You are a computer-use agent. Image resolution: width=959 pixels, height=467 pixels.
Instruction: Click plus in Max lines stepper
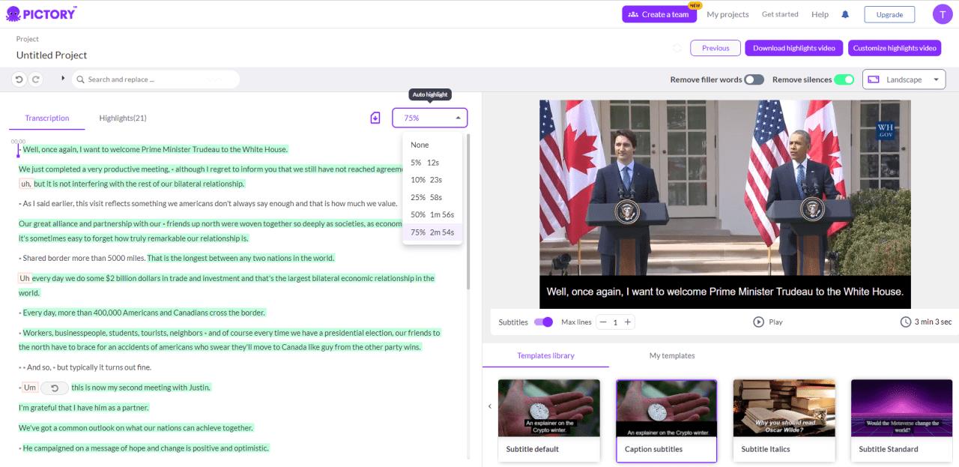pyautogui.click(x=628, y=322)
